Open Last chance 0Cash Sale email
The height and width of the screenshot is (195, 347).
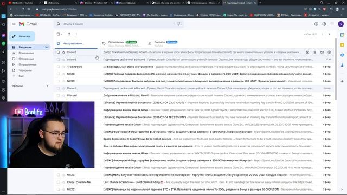pos(194,182)
